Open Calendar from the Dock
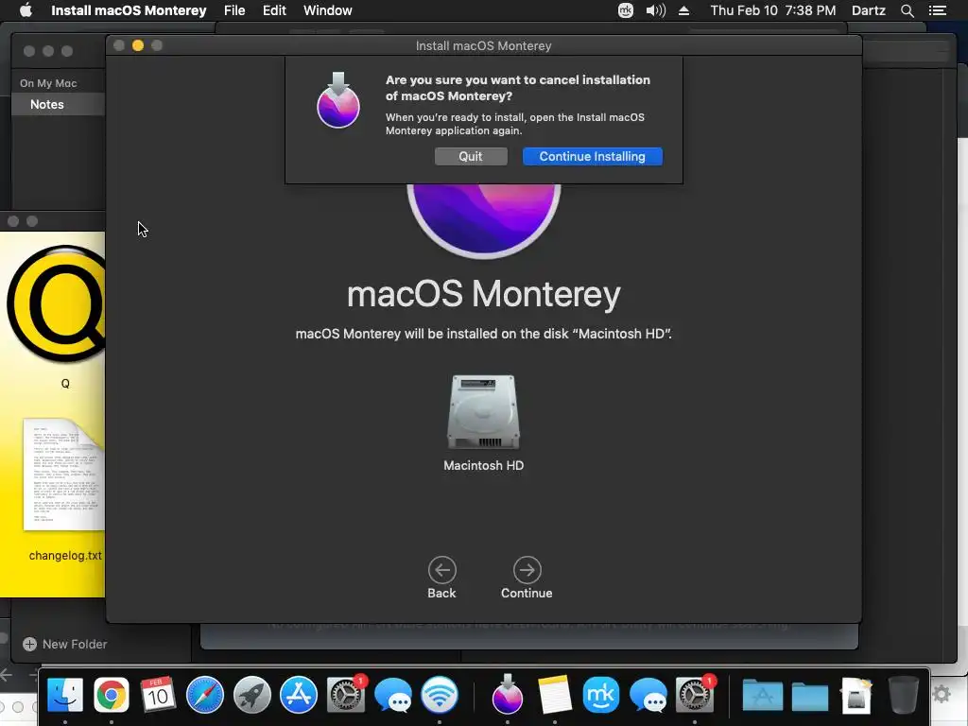Image resolution: width=968 pixels, height=726 pixels. tap(158, 695)
